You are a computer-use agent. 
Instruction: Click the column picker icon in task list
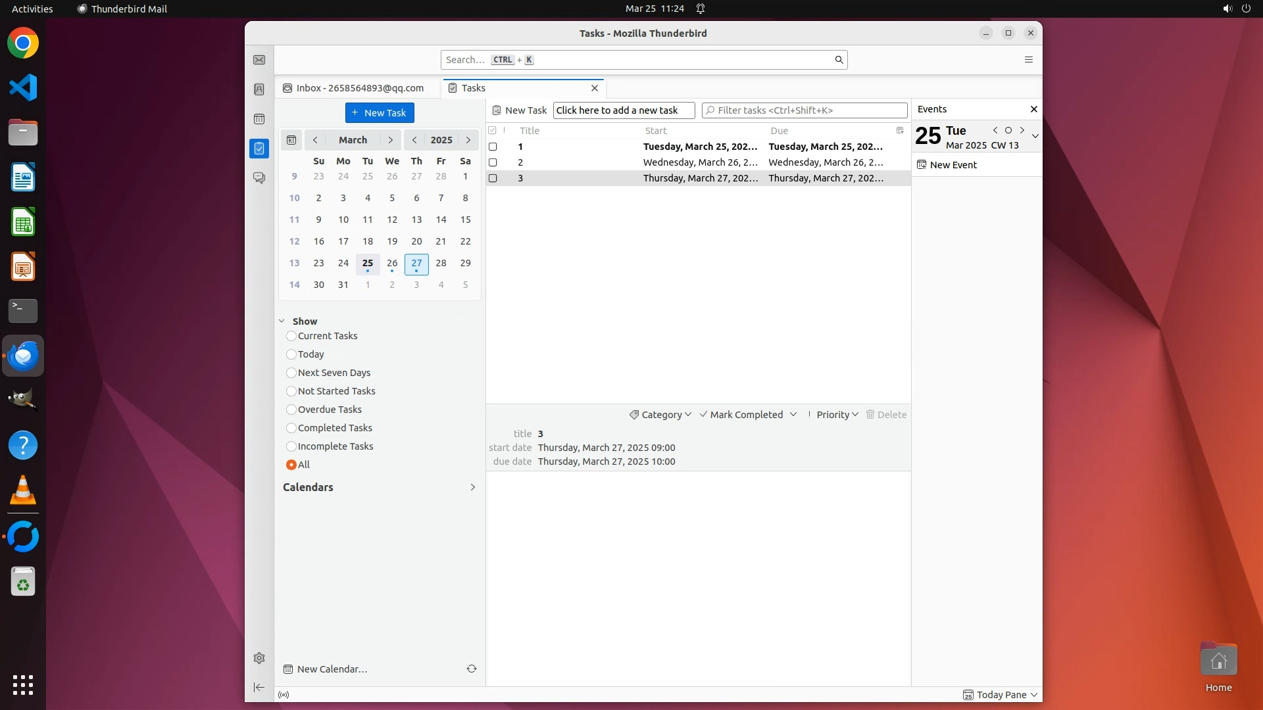coord(900,130)
